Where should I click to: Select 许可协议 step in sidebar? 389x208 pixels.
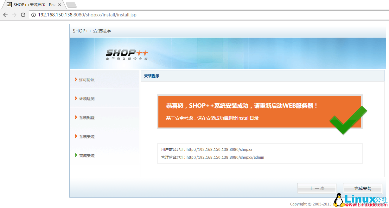click(86, 80)
